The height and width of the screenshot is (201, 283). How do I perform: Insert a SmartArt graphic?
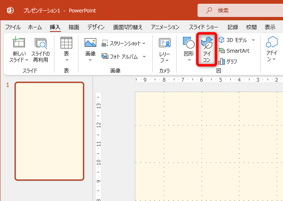click(234, 51)
